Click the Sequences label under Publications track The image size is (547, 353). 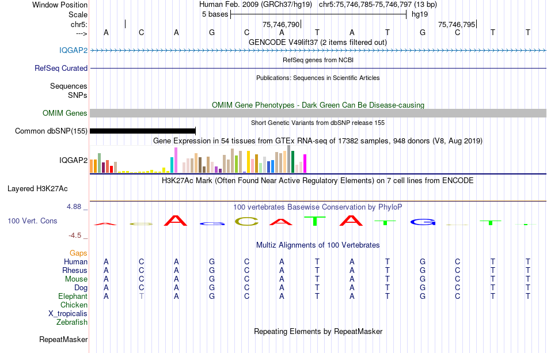coord(69,86)
